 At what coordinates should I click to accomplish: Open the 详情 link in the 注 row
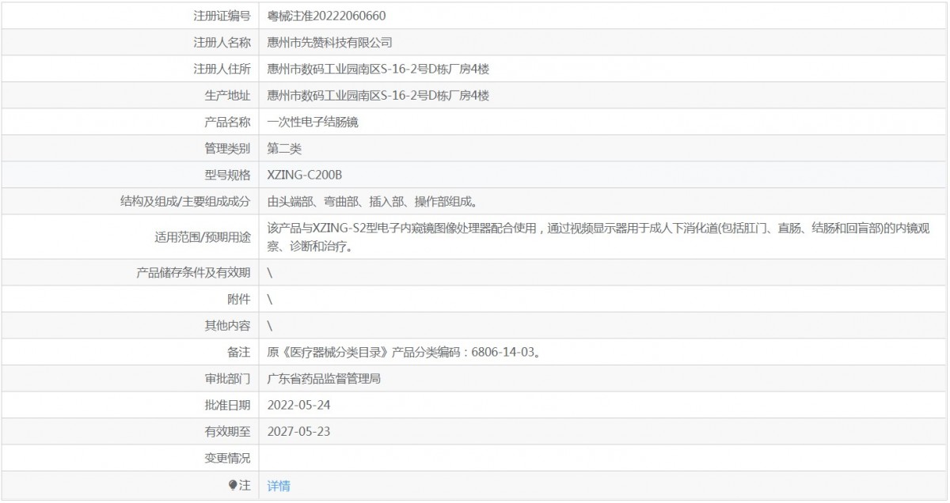click(x=279, y=486)
